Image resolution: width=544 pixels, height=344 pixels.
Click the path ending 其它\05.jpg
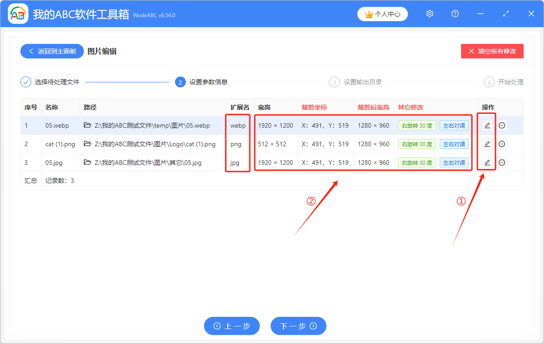(x=148, y=162)
